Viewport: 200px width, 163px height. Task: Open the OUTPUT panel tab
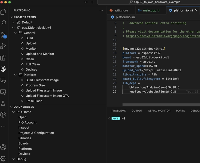click(x=137, y=111)
